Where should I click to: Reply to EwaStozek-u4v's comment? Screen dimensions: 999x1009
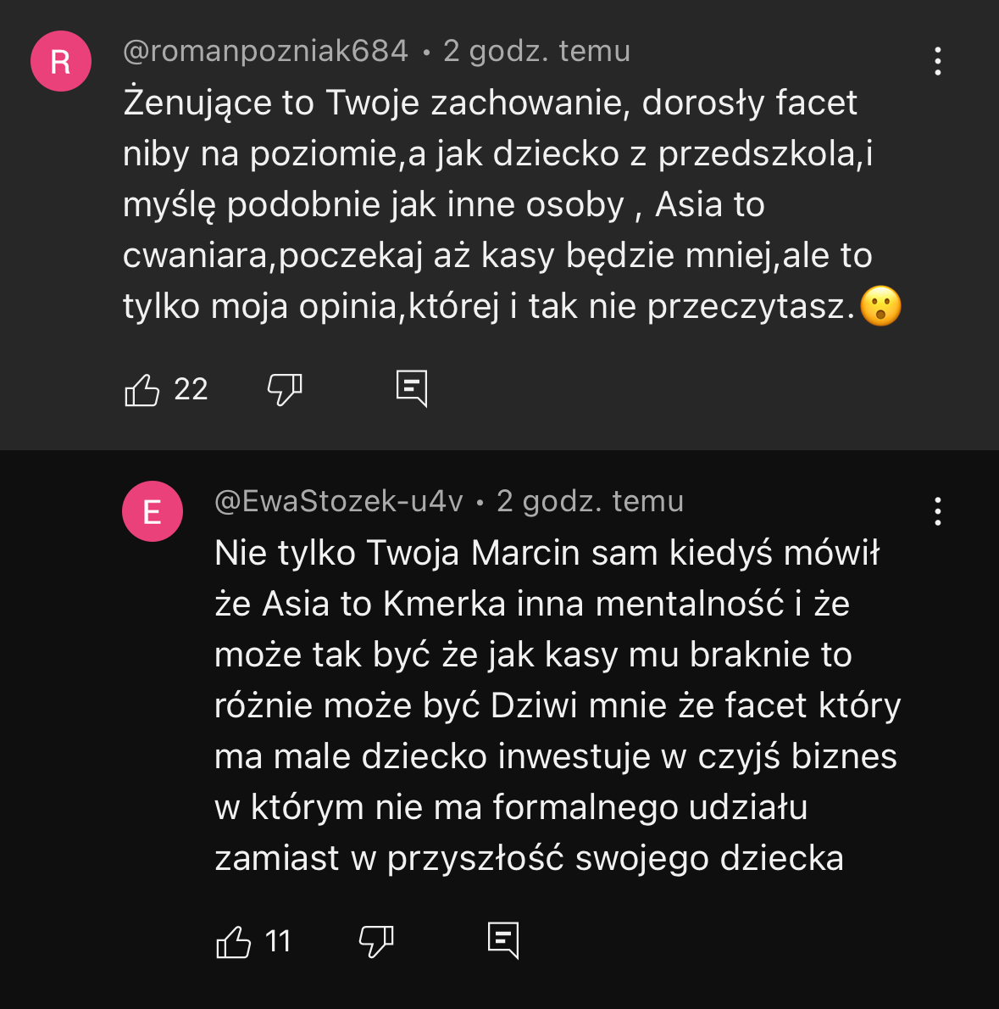tap(503, 940)
